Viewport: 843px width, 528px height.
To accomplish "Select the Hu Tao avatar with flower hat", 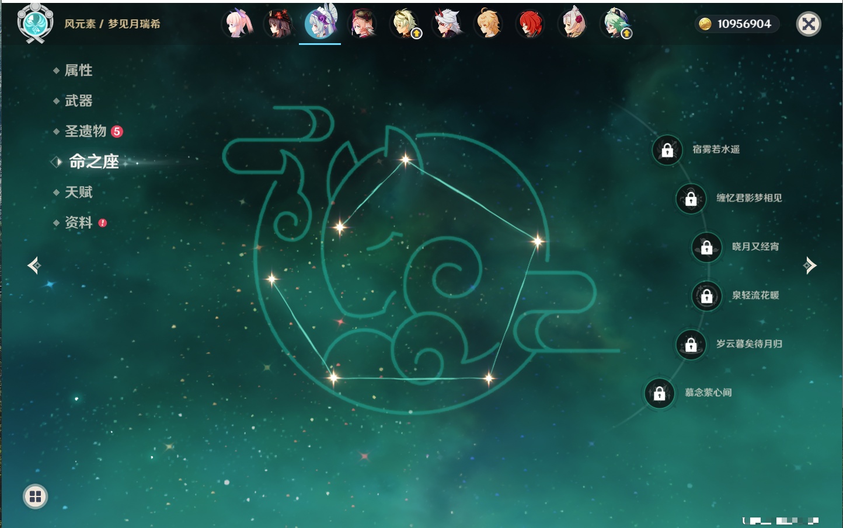I will (x=278, y=24).
